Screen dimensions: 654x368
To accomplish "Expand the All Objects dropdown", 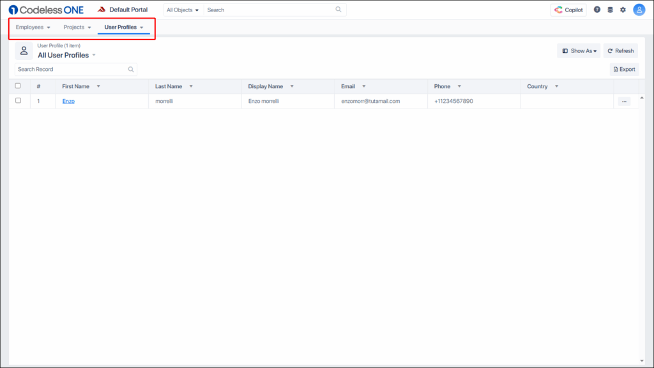I will [x=183, y=10].
